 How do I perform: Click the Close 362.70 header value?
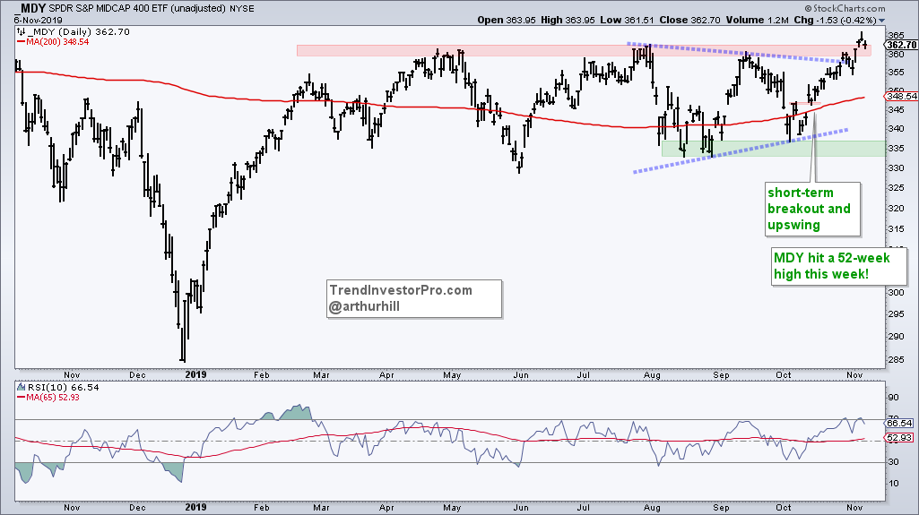tap(689, 20)
